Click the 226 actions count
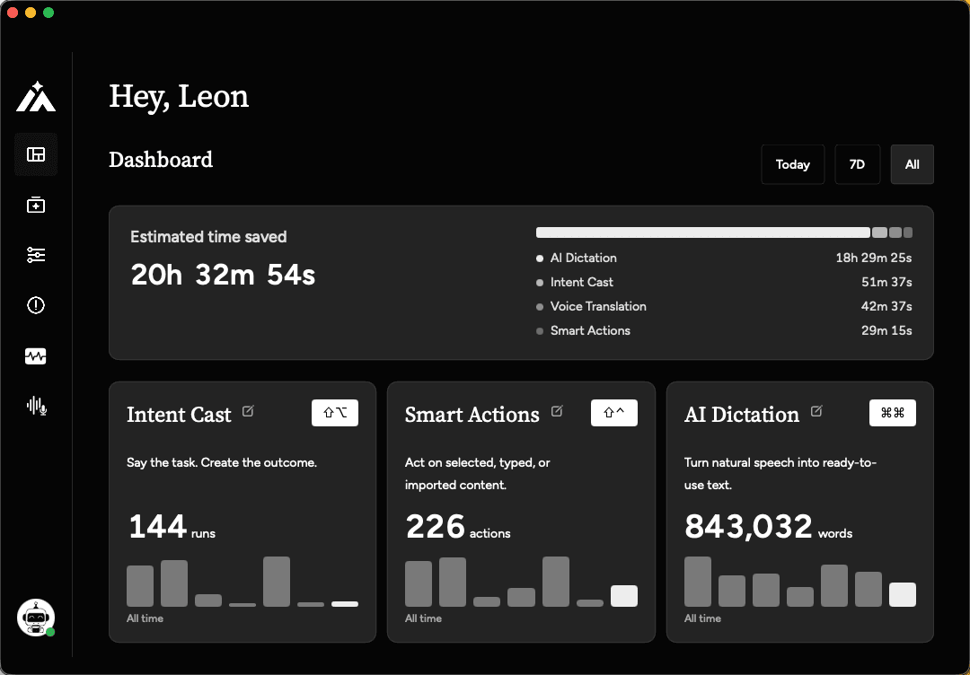970x675 pixels. (x=458, y=527)
